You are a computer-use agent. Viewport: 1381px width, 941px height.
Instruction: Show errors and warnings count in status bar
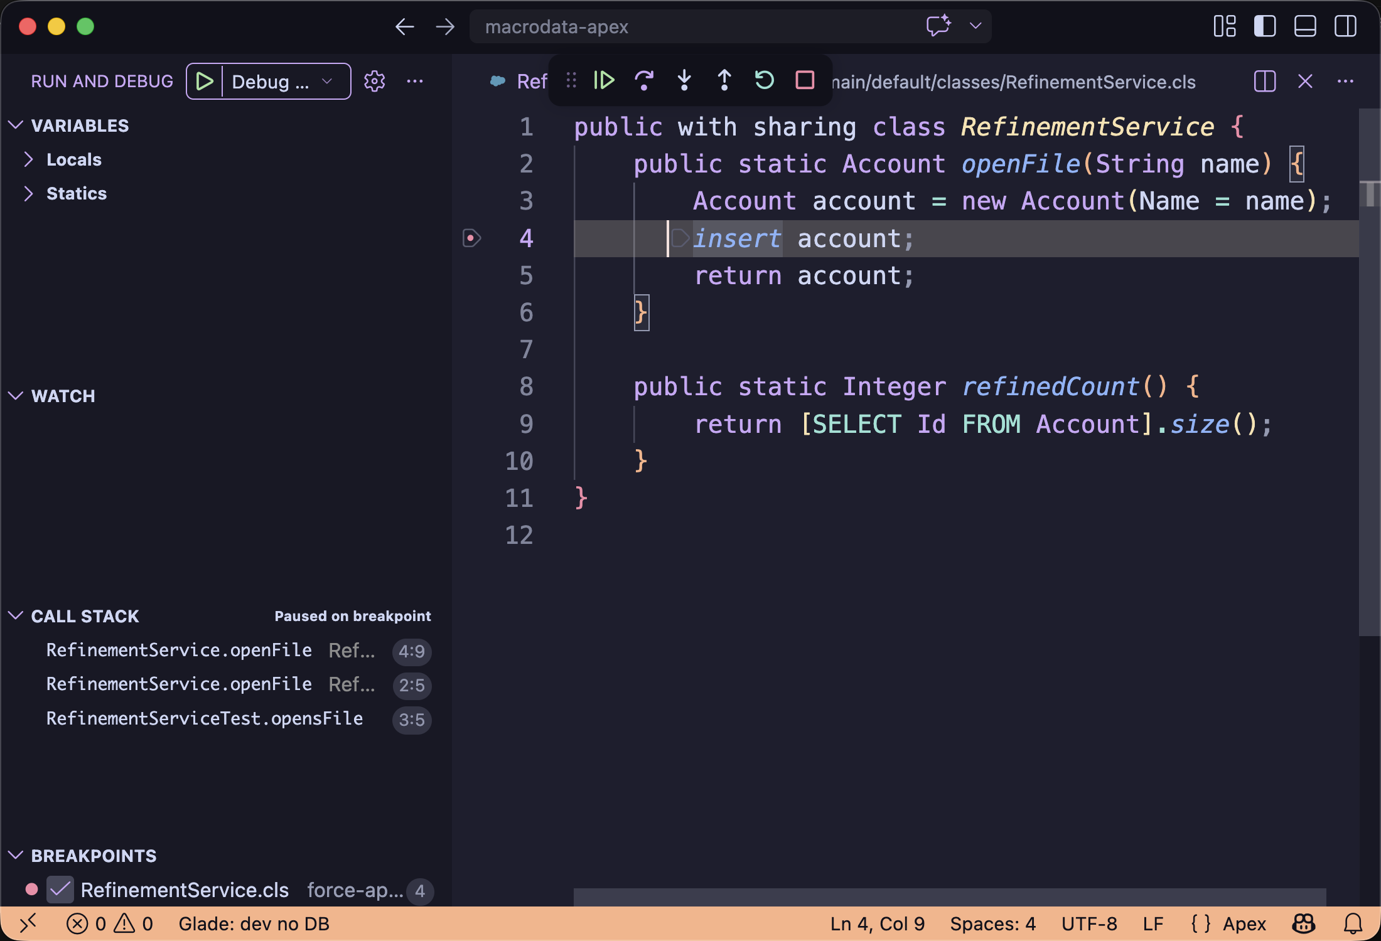[x=110, y=923]
